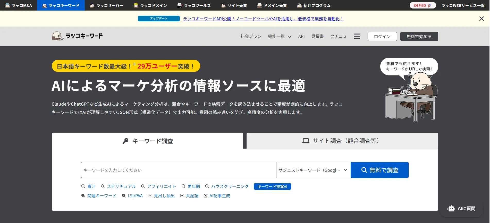Screen dimensions: 490x223
Task: Switch to サイト調査（競合調査等） tab
Action: click(x=342, y=141)
